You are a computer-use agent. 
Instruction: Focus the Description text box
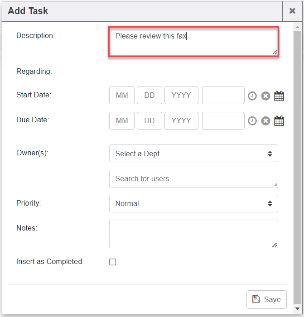[x=193, y=42]
